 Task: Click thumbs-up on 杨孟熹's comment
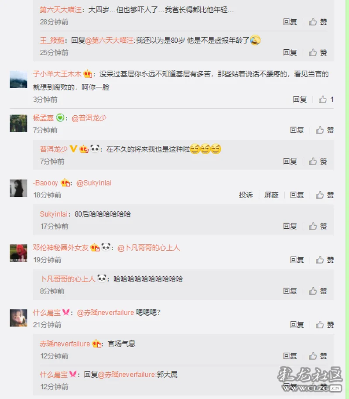tap(319, 130)
